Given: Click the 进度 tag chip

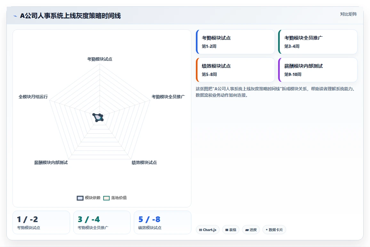Looking at the screenshot, I should 251,230.
